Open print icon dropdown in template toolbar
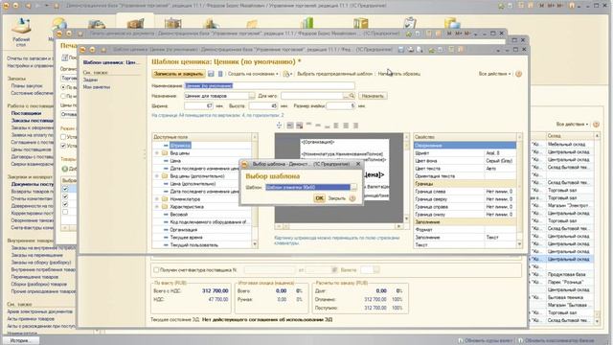 [287, 74]
